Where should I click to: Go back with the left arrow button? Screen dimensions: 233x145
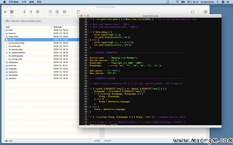click(x=13, y=20)
